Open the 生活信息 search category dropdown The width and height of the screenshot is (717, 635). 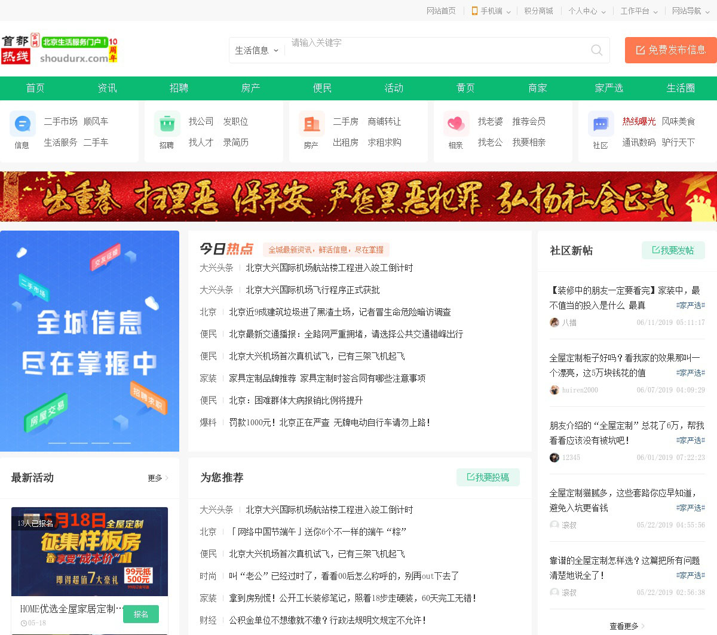pos(257,50)
